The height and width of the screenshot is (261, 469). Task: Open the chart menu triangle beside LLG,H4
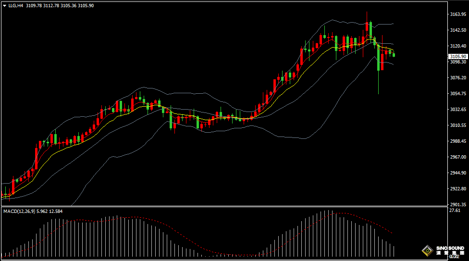[4, 6]
